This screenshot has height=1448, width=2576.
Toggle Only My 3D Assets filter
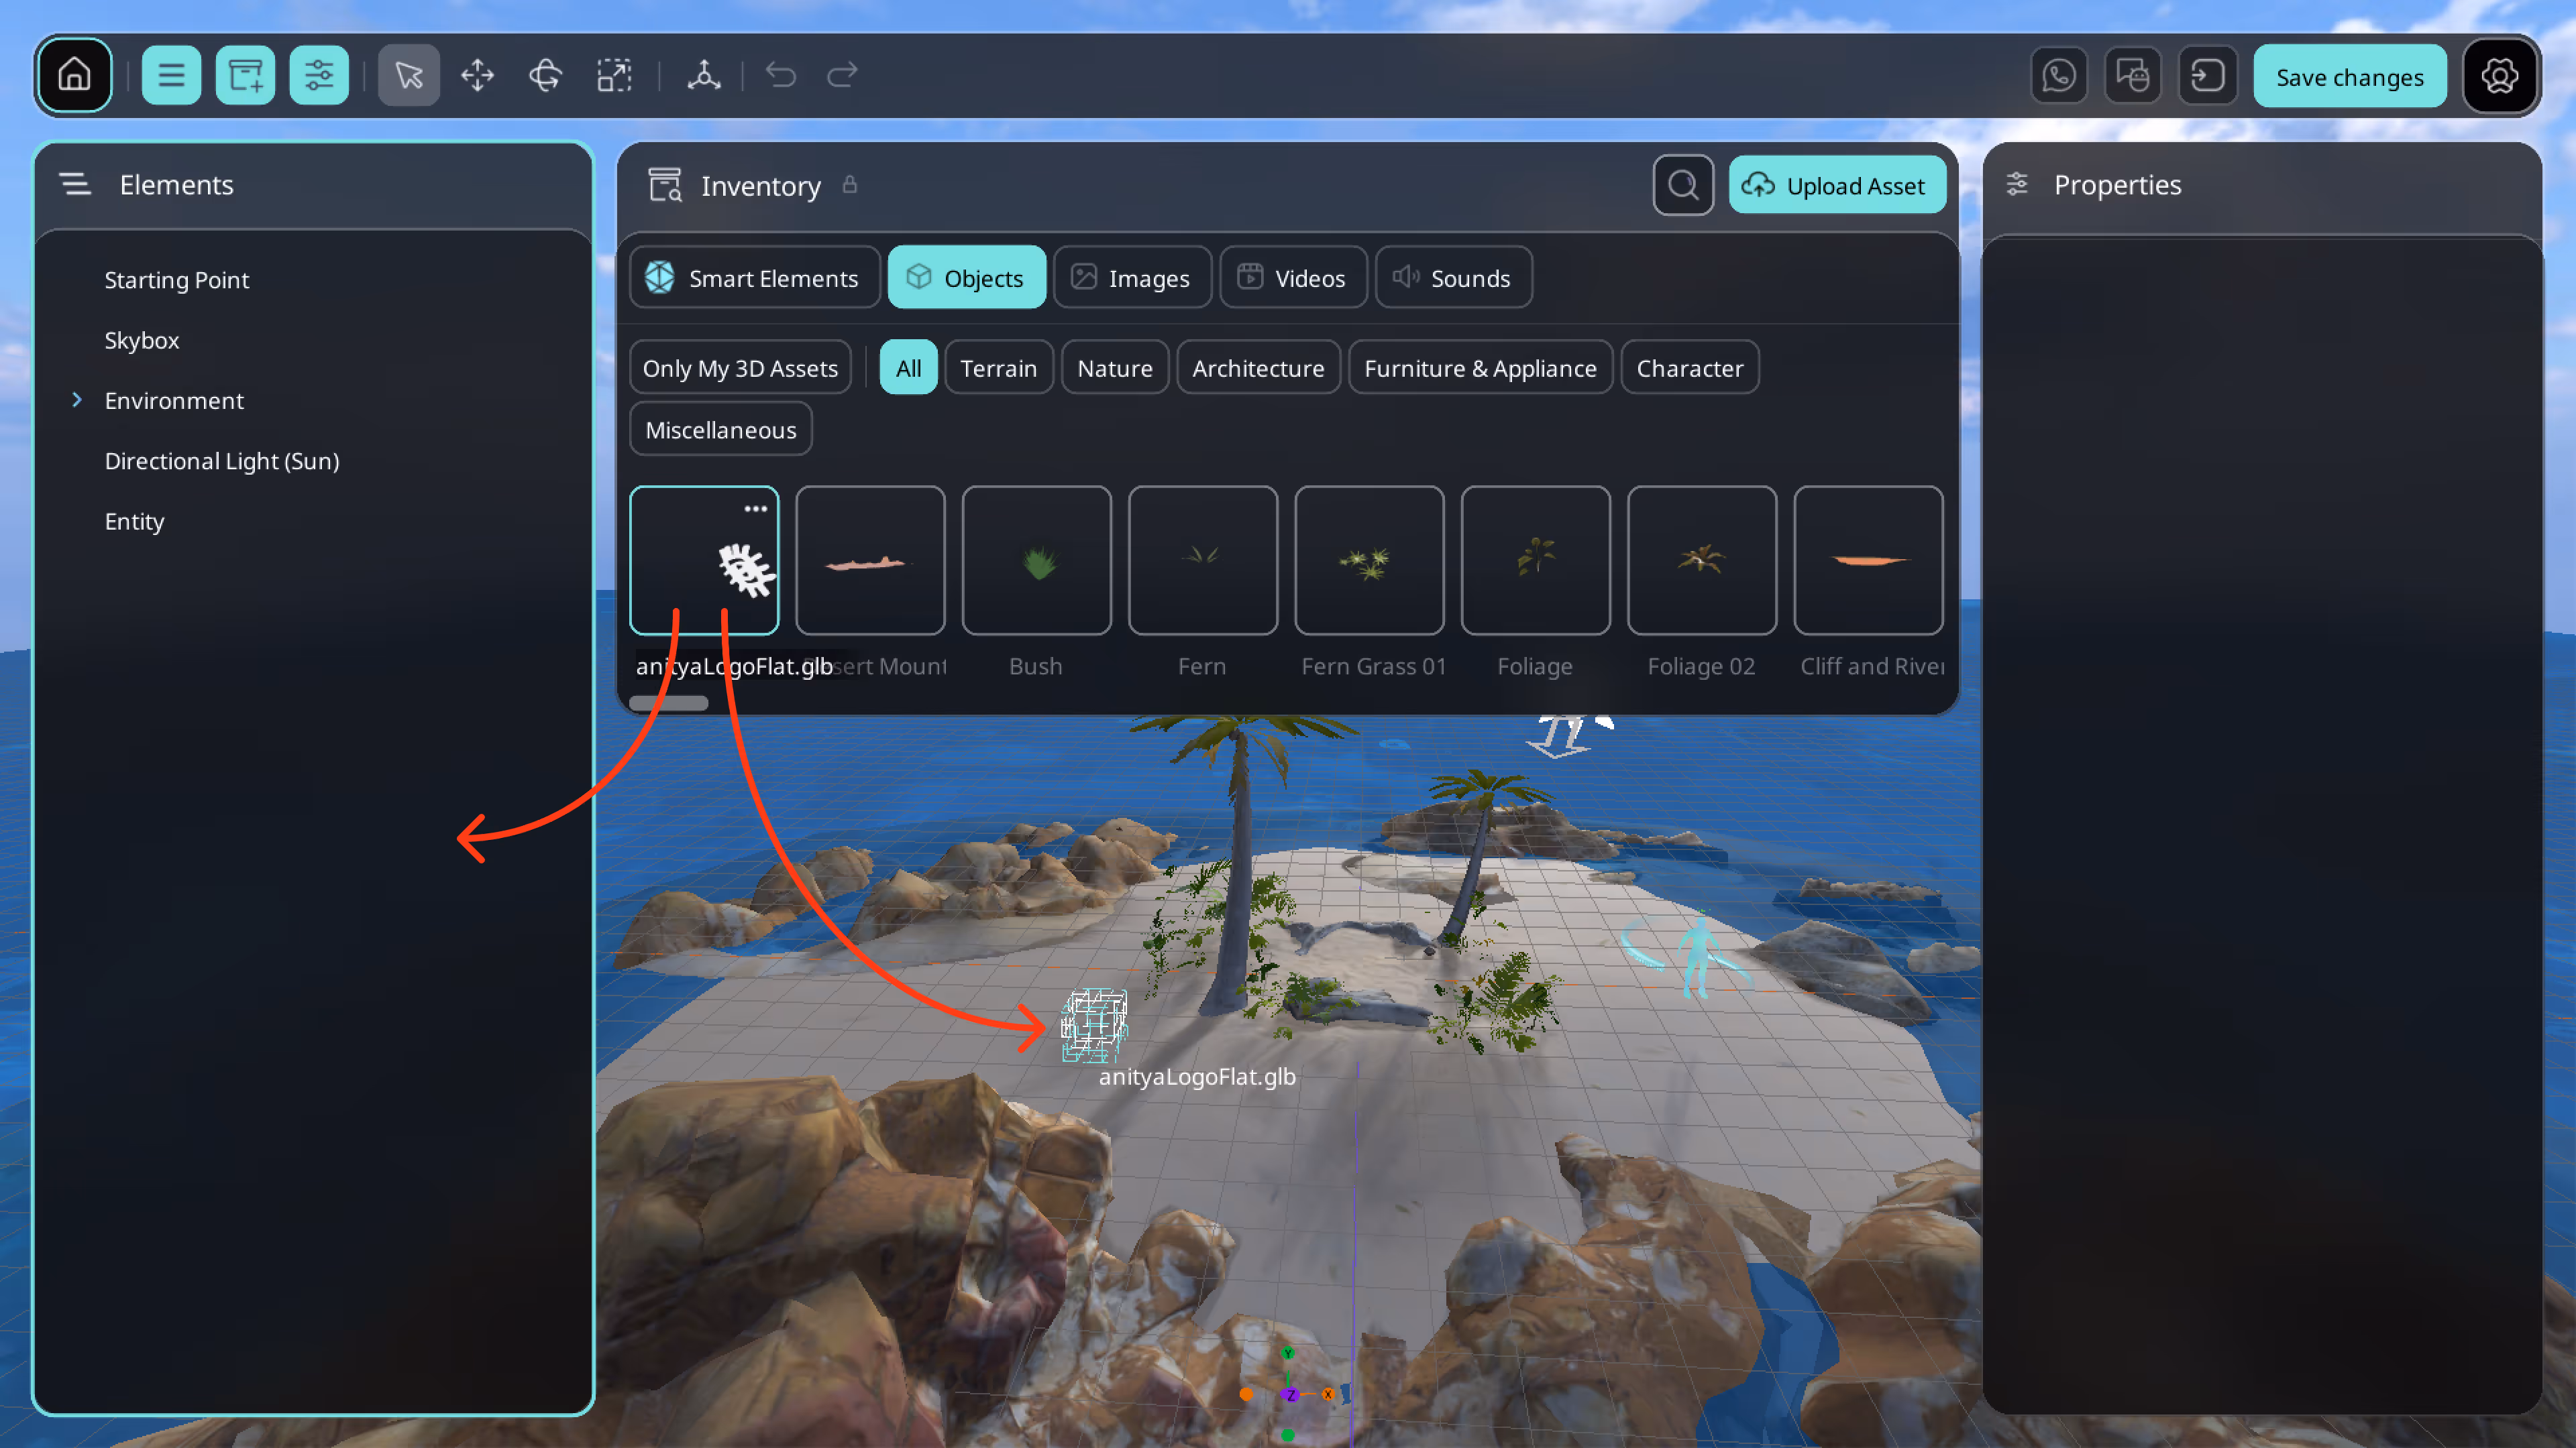[x=740, y=368]
